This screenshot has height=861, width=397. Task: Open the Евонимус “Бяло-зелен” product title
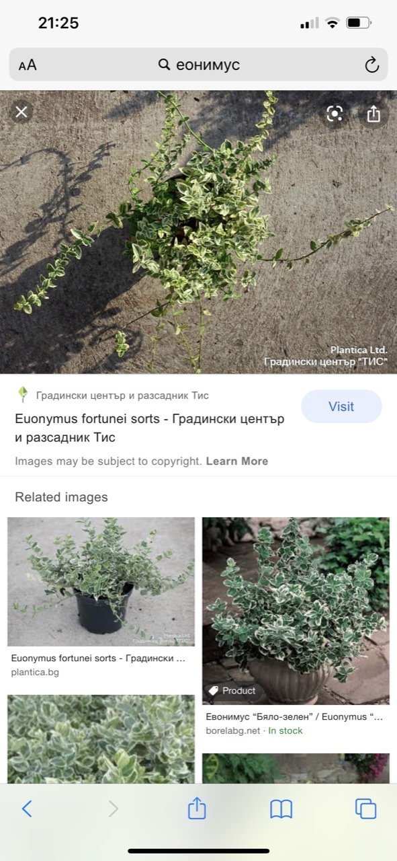pos(294,717)
